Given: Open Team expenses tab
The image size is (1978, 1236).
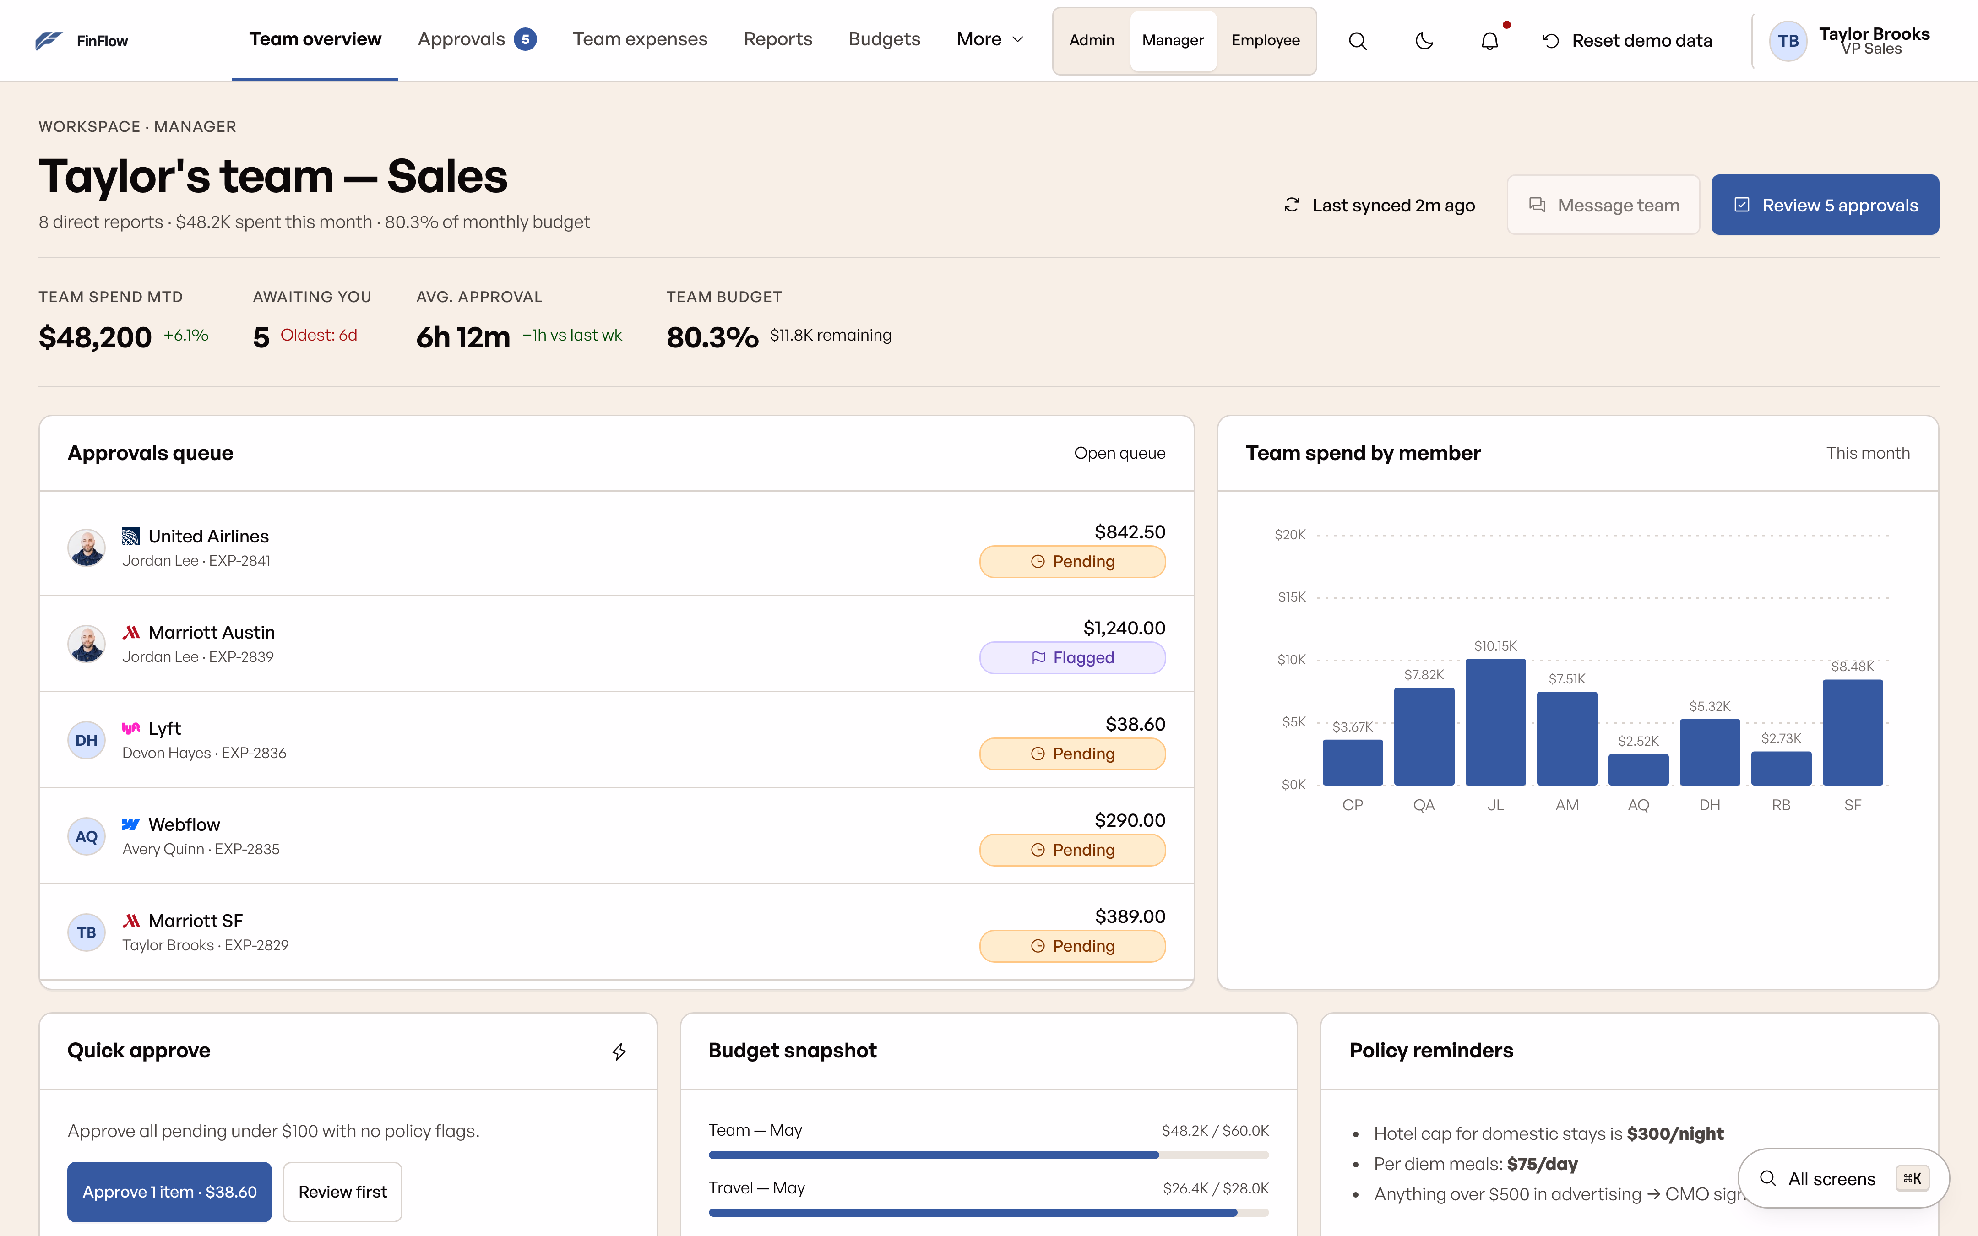Looking at the screenshot, I should pyautogui.click(x=640, y=39).
